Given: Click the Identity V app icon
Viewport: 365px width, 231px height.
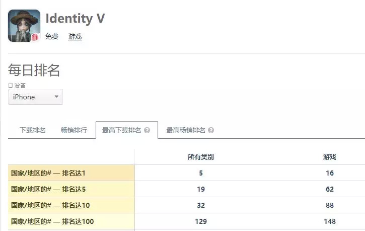Looking at the screenshot, I should click(24, 25).
